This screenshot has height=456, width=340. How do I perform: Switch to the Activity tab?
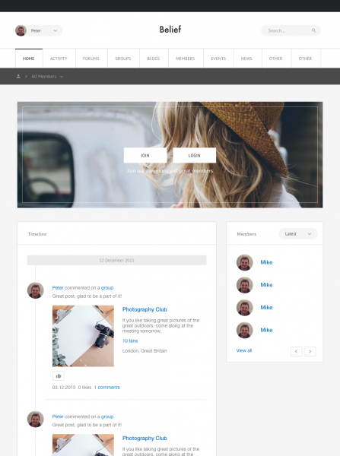pos(59,59)
